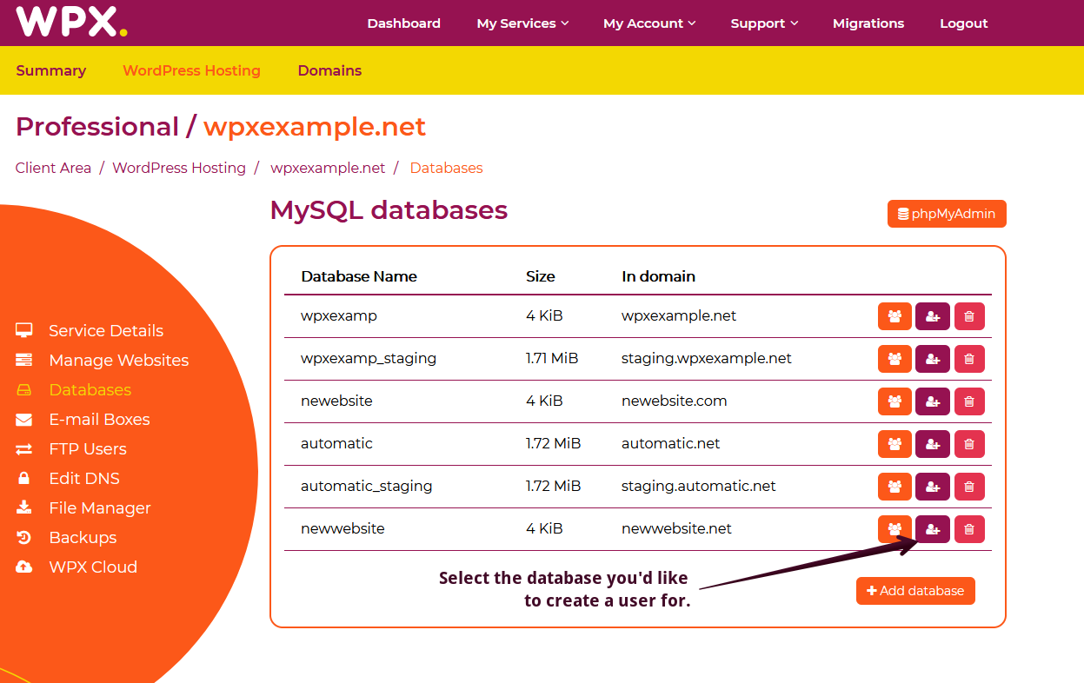The height and width of the screenshot is (683, 1084).
Task: Open phpMyAdmin button
Action: [x=947, y=214]
